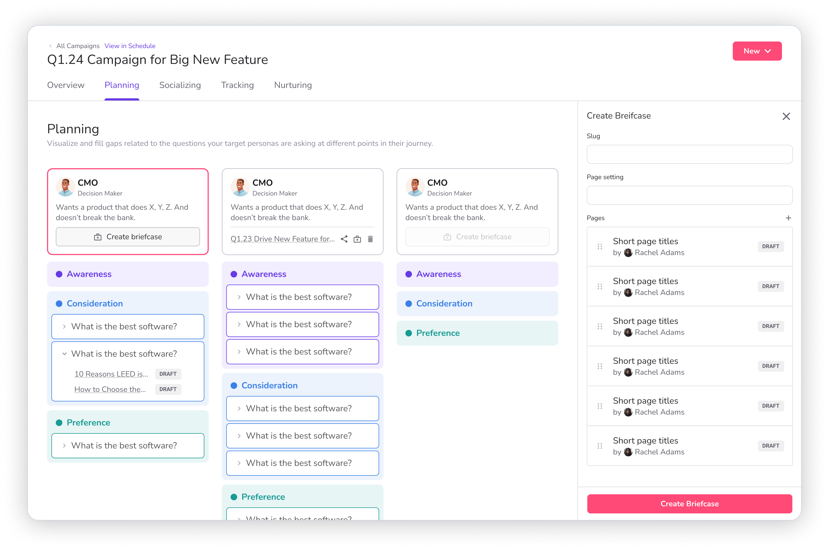This screenshot has width=829, height=550.
Task: Click the trash icon beside Q1.23 link
Action: (370, 239)
